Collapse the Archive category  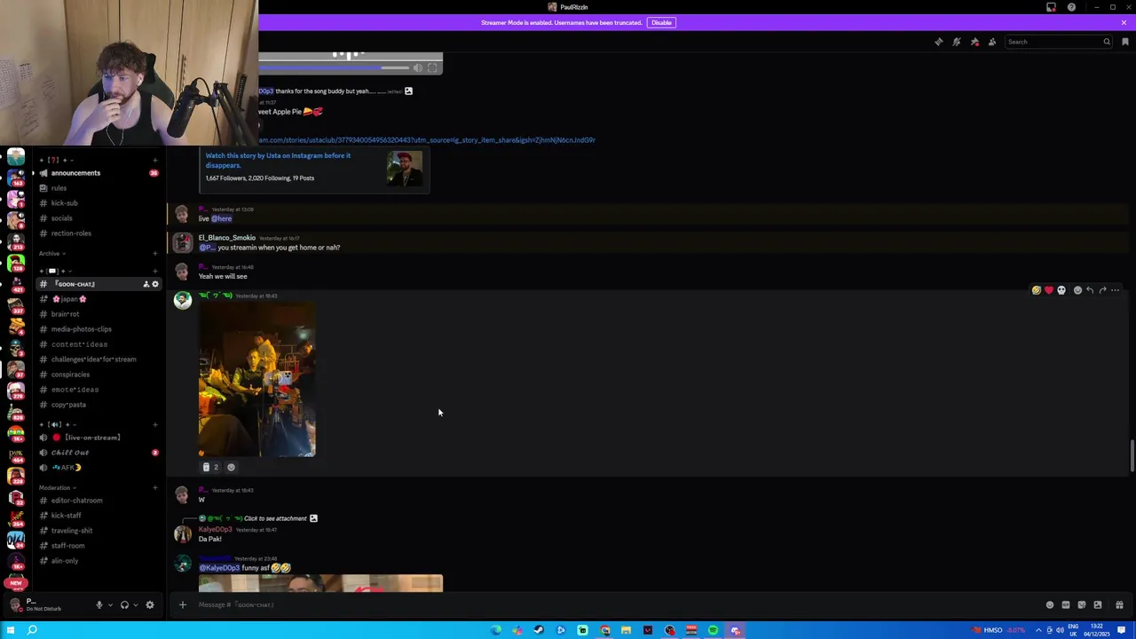click(51, 253)
